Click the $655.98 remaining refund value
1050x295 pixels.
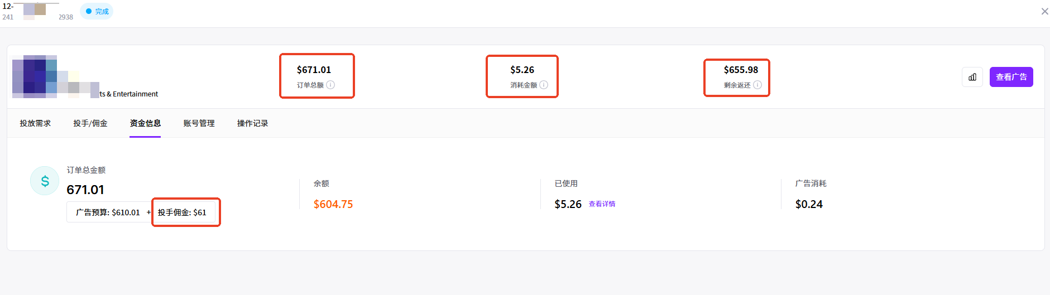coord(741,70)
